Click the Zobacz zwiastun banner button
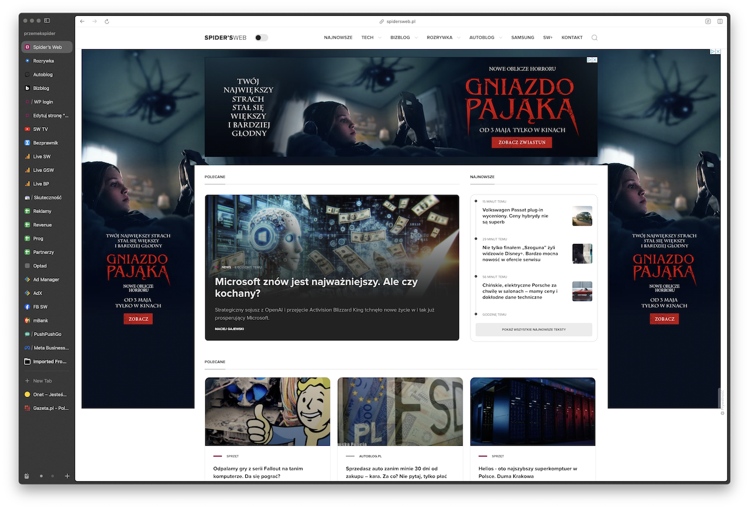The width and height of the screenshot is (749, 509). pyautogui.click(x=521, y=142)
